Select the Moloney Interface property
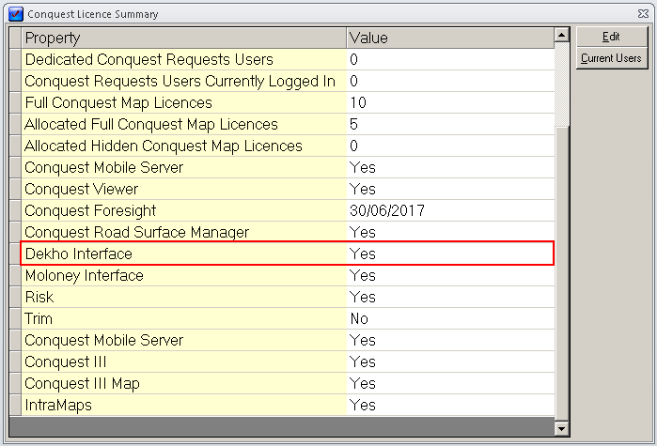 tap(184, 276)
